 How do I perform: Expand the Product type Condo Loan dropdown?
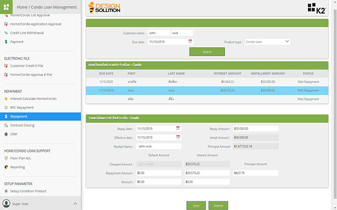pos(267,42)
